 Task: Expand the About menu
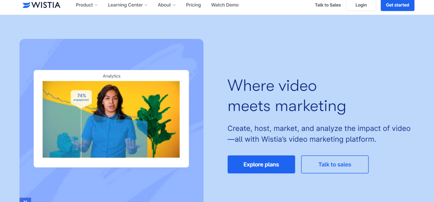coord(164,5)
